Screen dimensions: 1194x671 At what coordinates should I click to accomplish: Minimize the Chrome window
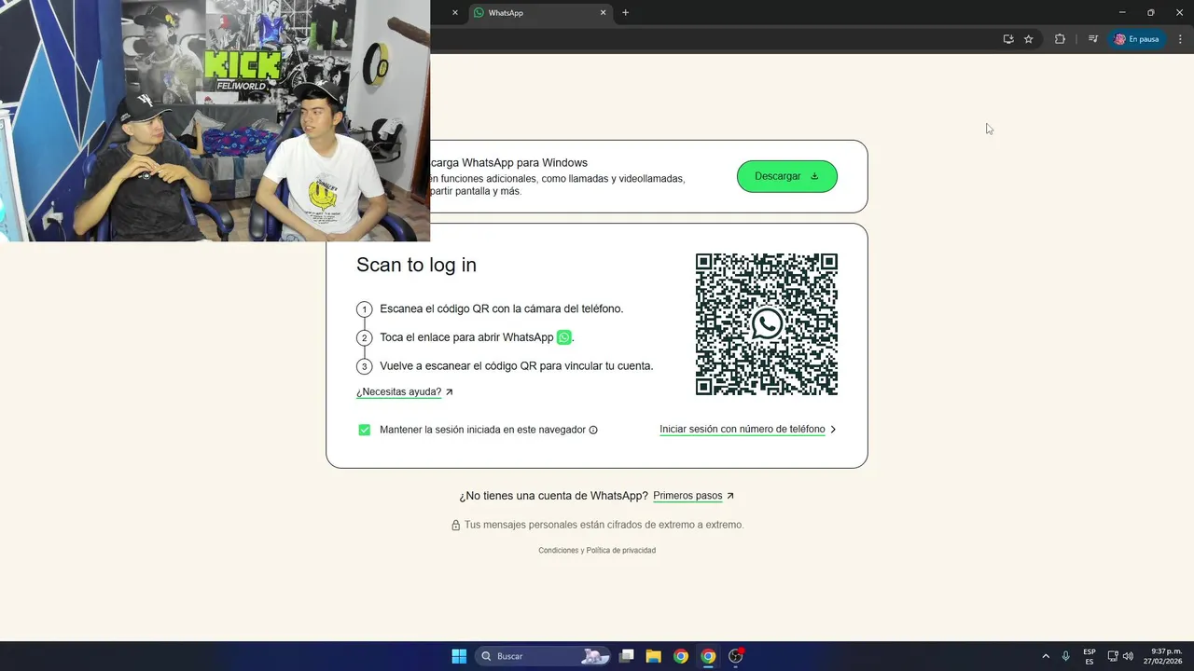point(1122,13)
